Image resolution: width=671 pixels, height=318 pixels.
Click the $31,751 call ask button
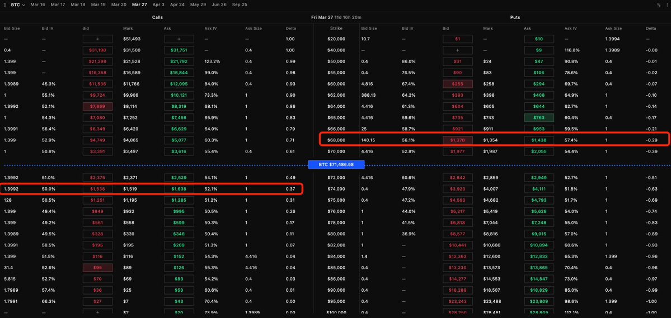[x=179, y=50]
